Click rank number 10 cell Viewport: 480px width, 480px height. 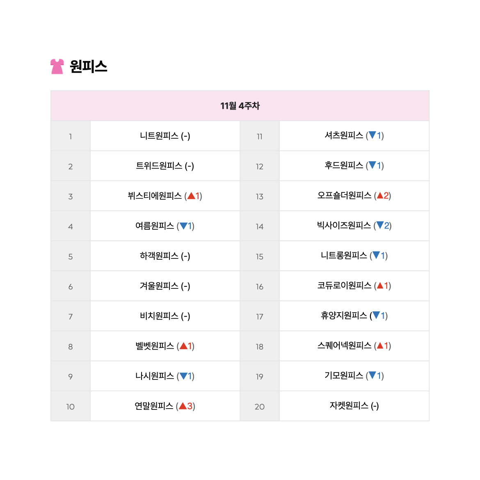[71, 406]
